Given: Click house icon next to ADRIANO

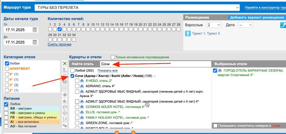Looking at the screenshot, I should click(x=82, y=86).
